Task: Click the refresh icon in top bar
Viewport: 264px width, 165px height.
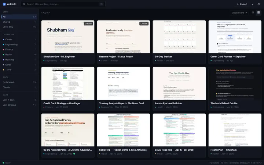Action: [258, 4]
